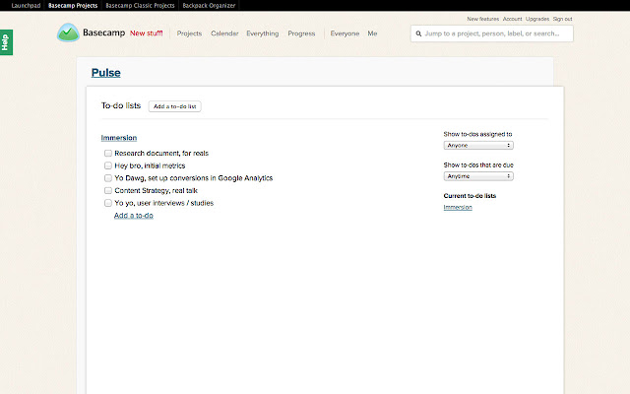Switch to Launchpad in the top bar

pyautogui.click(x=26, y=6)
